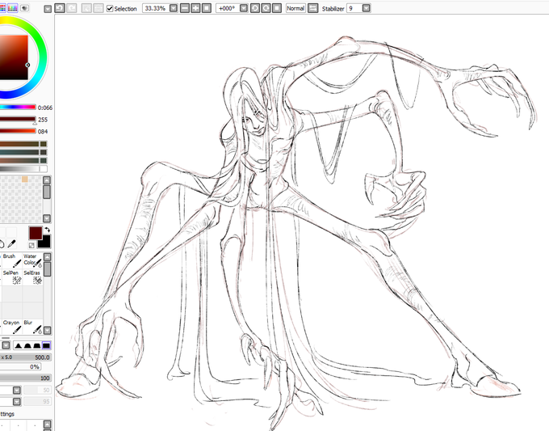Adjust the brush size slider showing 500.0
The image size is (549, 431).
point(26,357)
